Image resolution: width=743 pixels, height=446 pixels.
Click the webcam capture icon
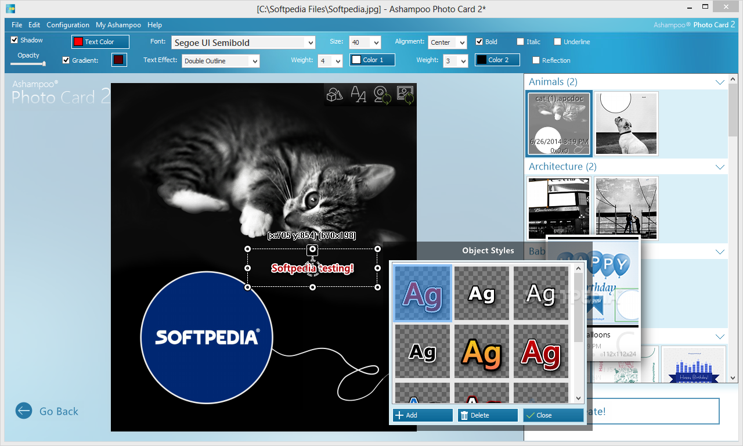[x=382, y=94]
